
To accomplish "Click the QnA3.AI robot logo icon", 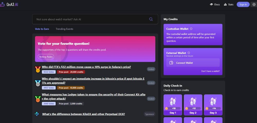I will pyautogui.click(x=2, y=4).
